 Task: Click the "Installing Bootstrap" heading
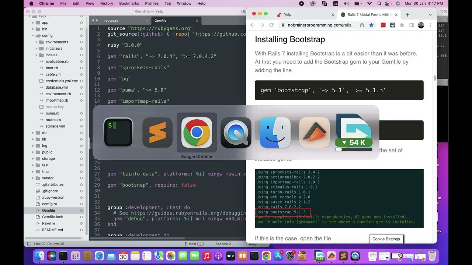tap(290, 39)
